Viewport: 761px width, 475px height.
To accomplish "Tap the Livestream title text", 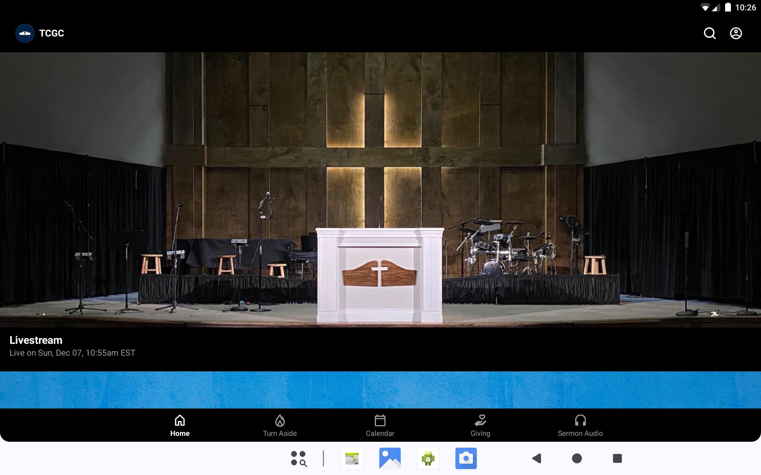I will pos(36,340).
